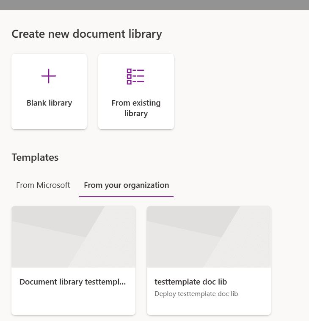Click the 'Templates' section heading
This screenshot has width=309, height=321.
click(35, 157)
